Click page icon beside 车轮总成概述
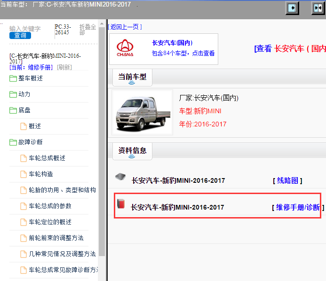 point(24,158)
